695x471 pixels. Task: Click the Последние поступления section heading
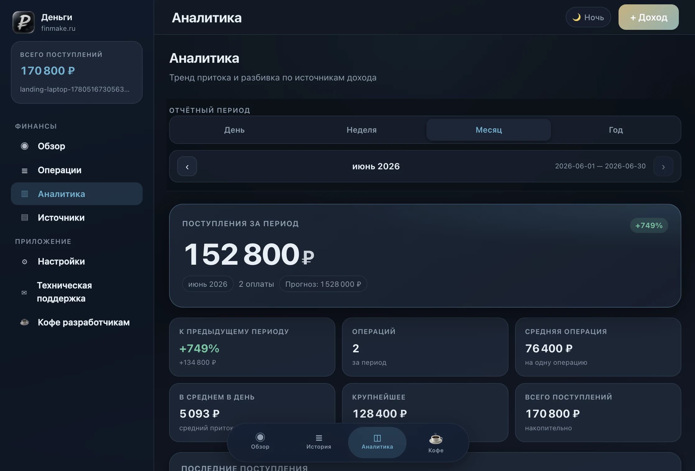tap(245, 468)
